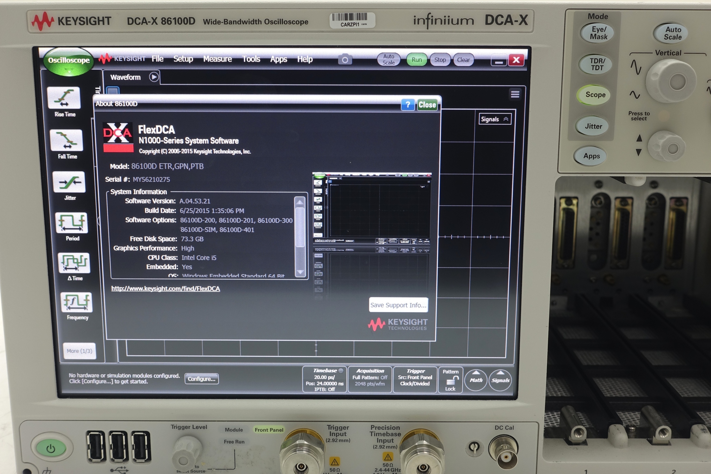Open help for the About dialog
This screenshot has height=474, width=711.
408,105
